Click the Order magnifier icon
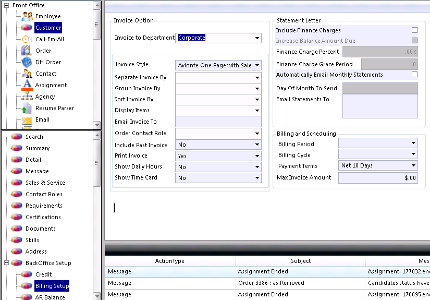430x300 pixels. pyautogui.click(x=27, y=51)
